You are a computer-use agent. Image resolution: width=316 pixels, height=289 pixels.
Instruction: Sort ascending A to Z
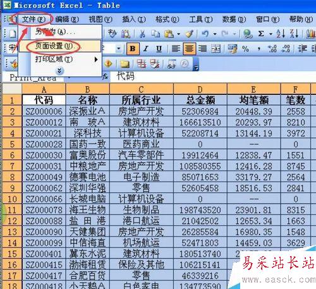point(281,34)
